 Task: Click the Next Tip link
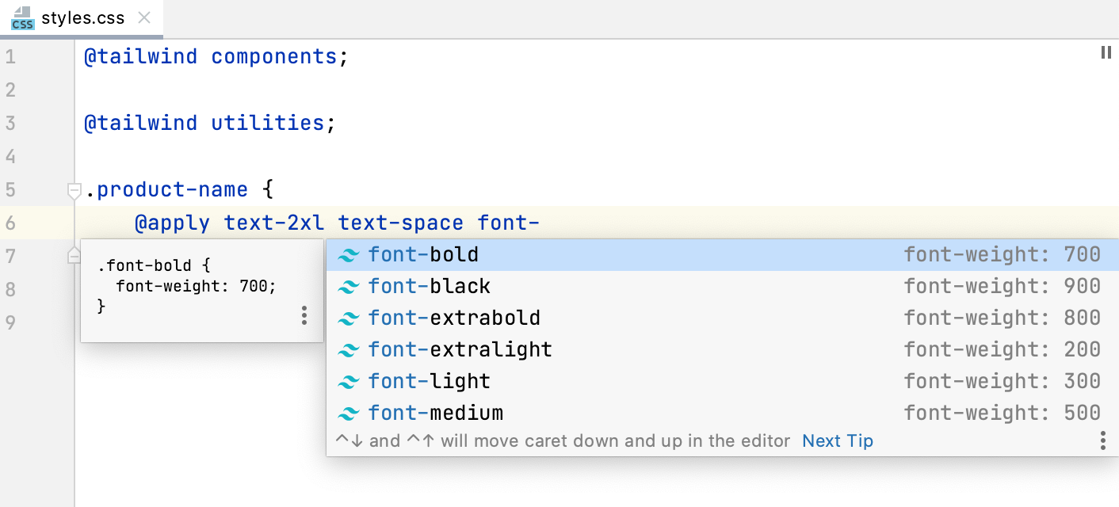pyautogui.click(x=837, y=440)
